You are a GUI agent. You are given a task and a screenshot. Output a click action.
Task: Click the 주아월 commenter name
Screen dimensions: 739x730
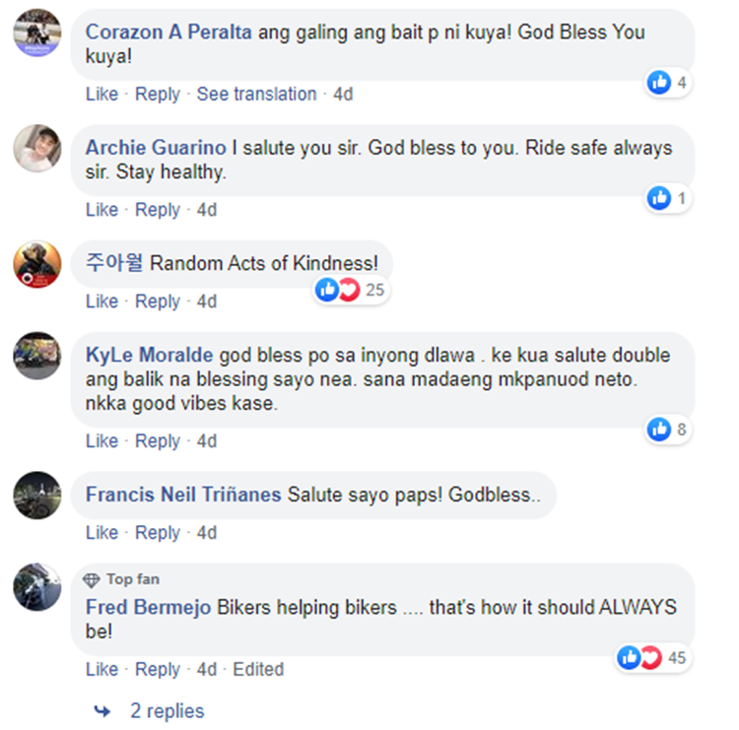[114, 262]
